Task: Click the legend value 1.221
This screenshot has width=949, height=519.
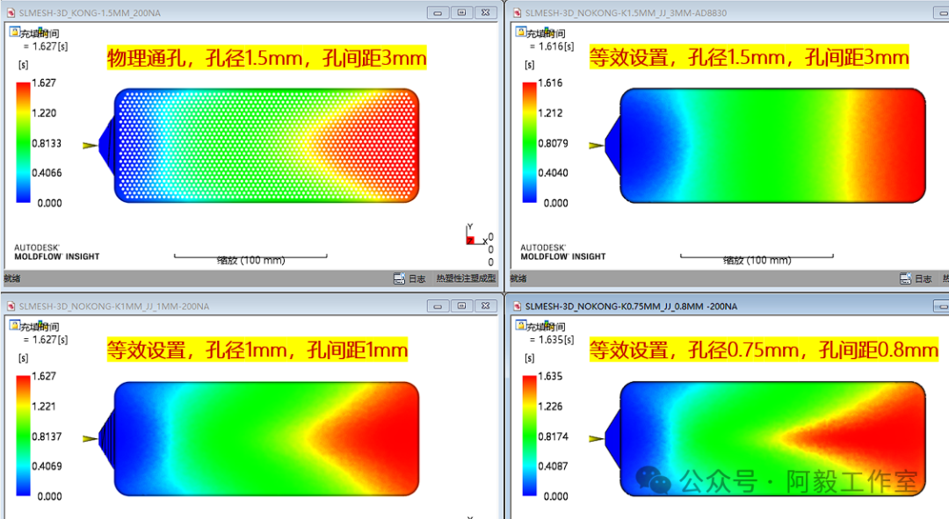Action: pos(44,407)
